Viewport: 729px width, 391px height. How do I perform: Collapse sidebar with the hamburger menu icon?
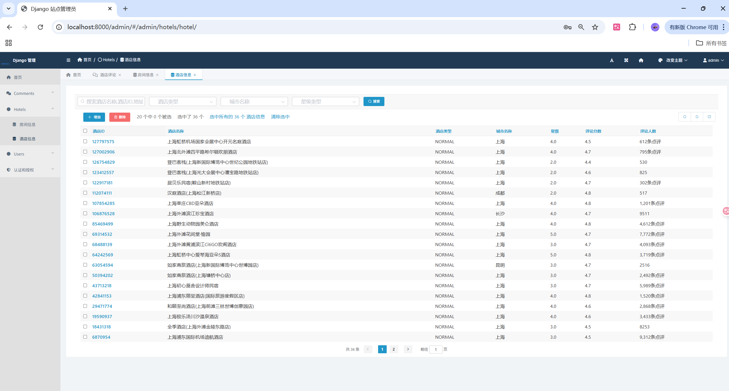(x=68, y=60)
